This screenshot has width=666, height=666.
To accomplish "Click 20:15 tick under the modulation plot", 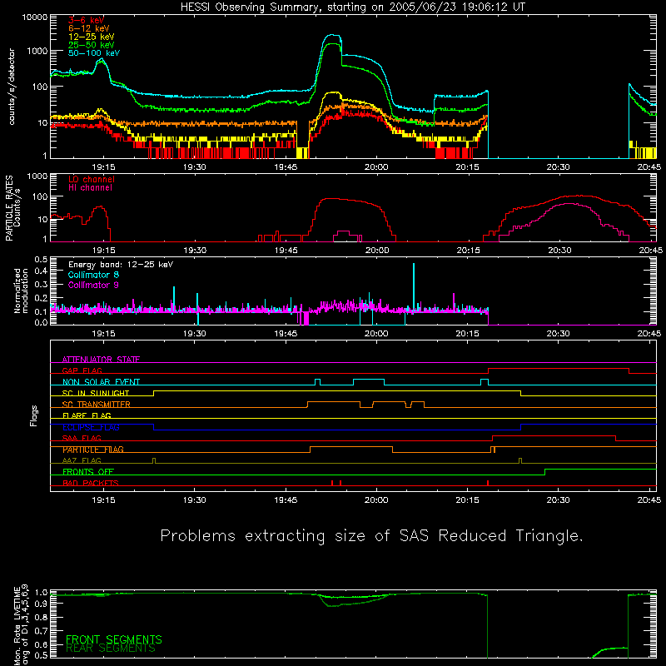I will tap(468, 334).
